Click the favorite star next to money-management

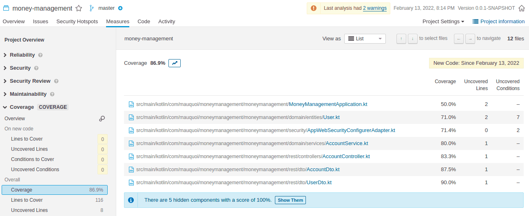[79, 8]
